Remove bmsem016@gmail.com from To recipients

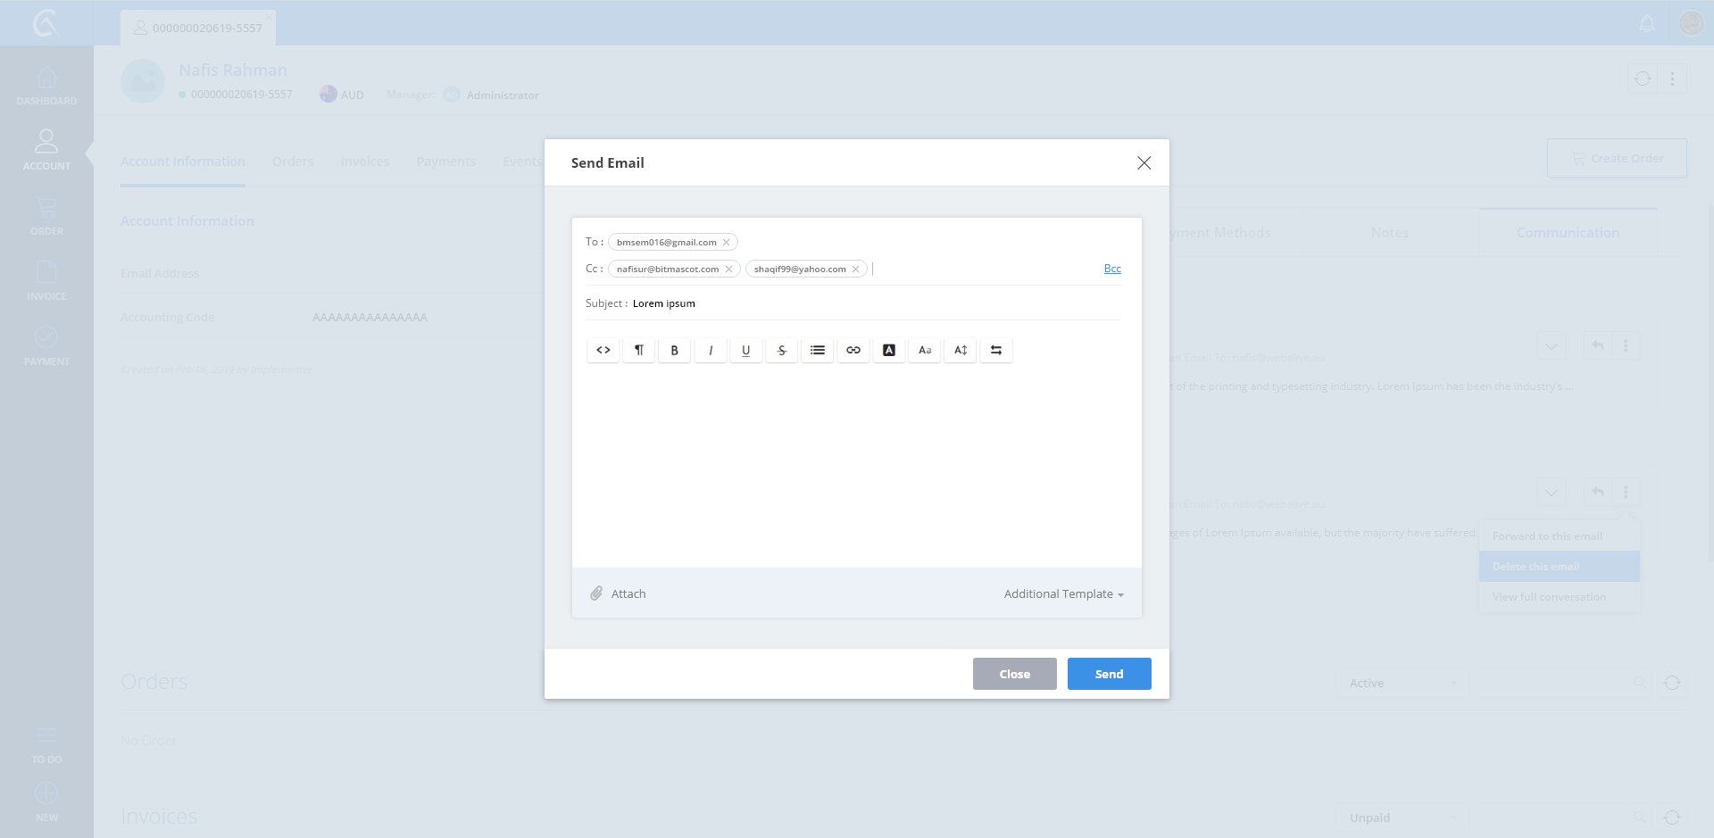pos(726,243)
